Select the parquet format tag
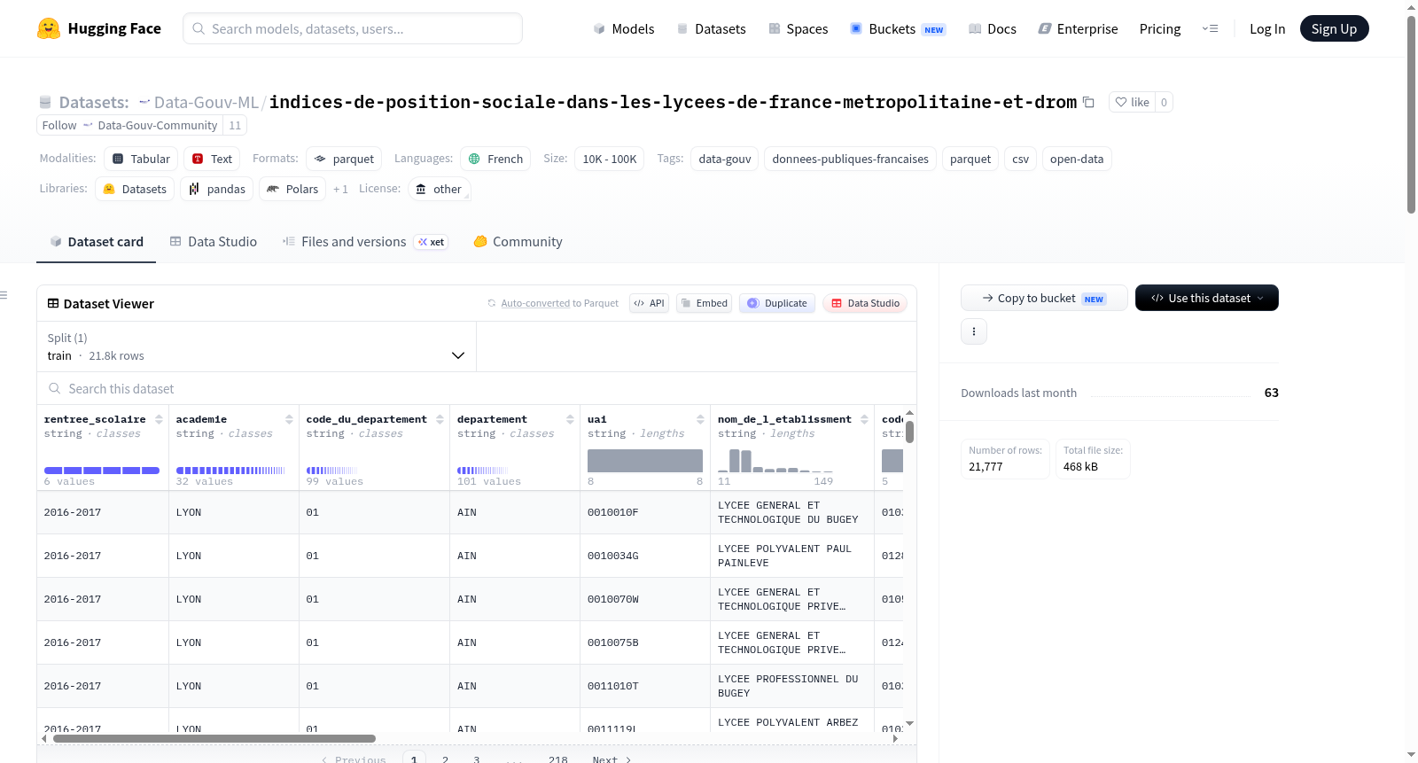1418x763 pixels. pos(344,159)
